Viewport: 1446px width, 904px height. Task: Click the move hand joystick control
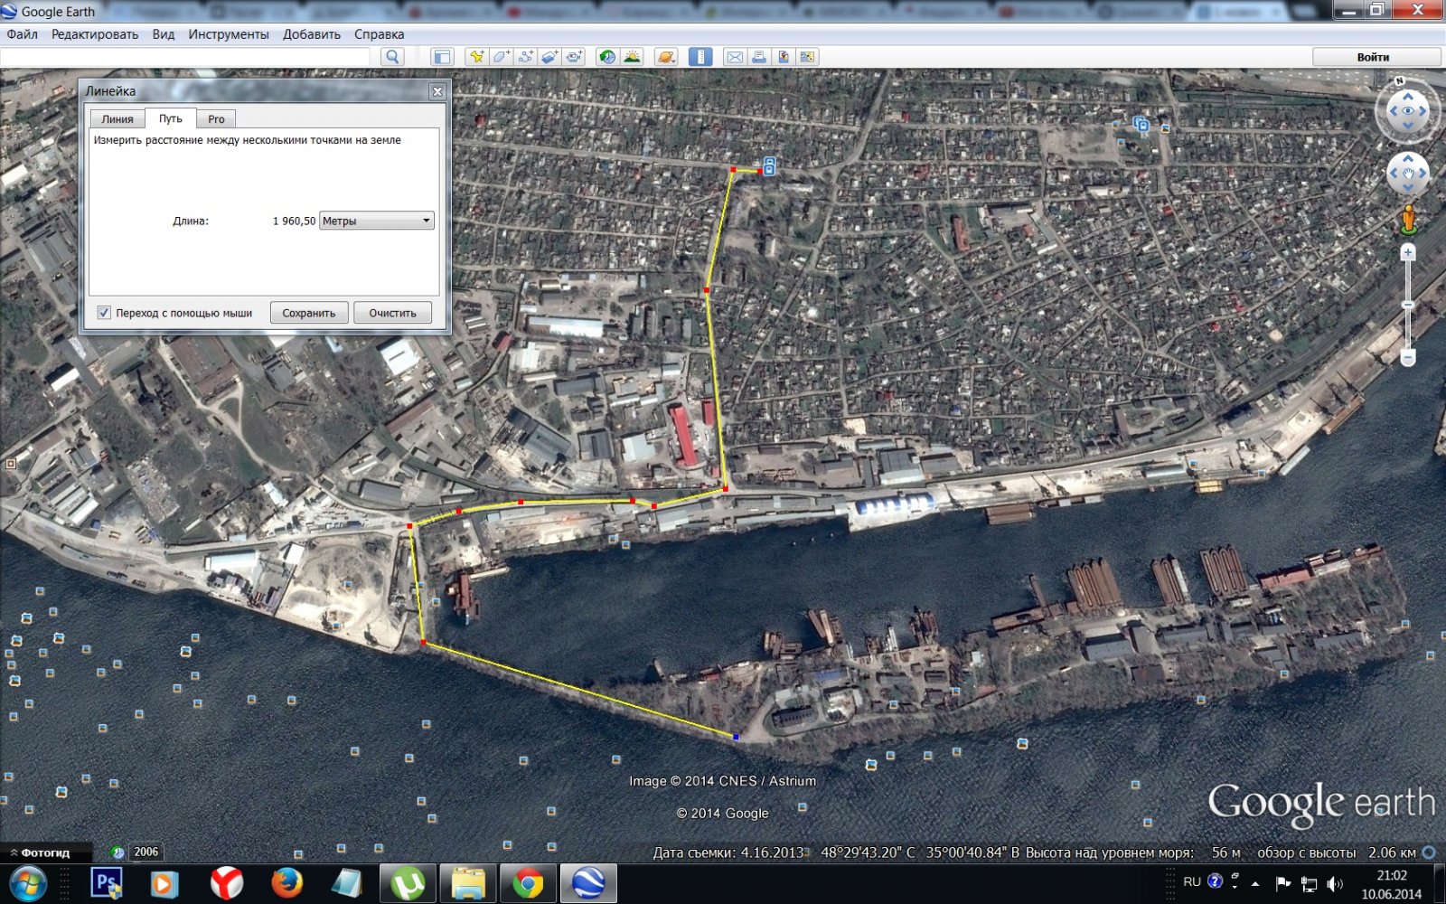pyautogui.click(x=1408, y=174)
